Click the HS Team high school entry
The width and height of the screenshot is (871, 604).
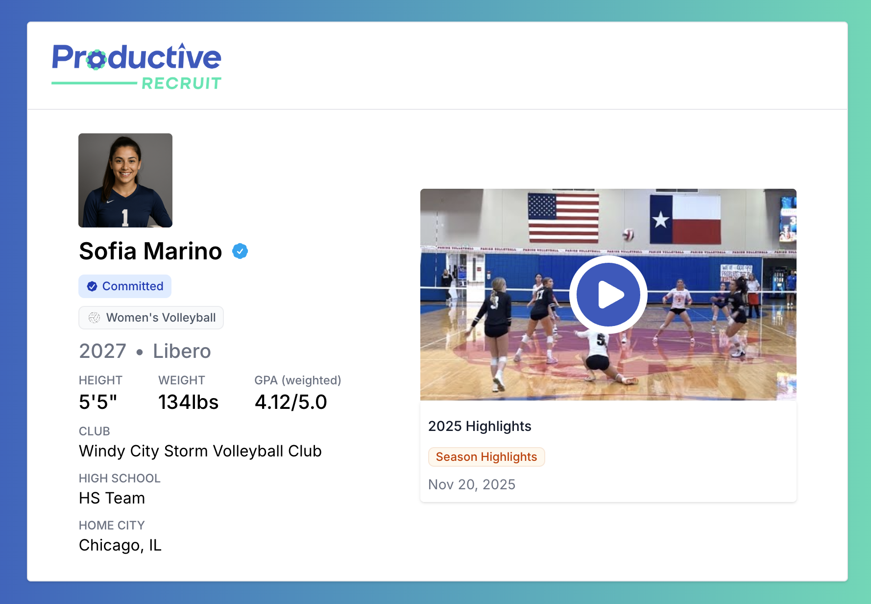pyautogui.click(x=112, y=498)
